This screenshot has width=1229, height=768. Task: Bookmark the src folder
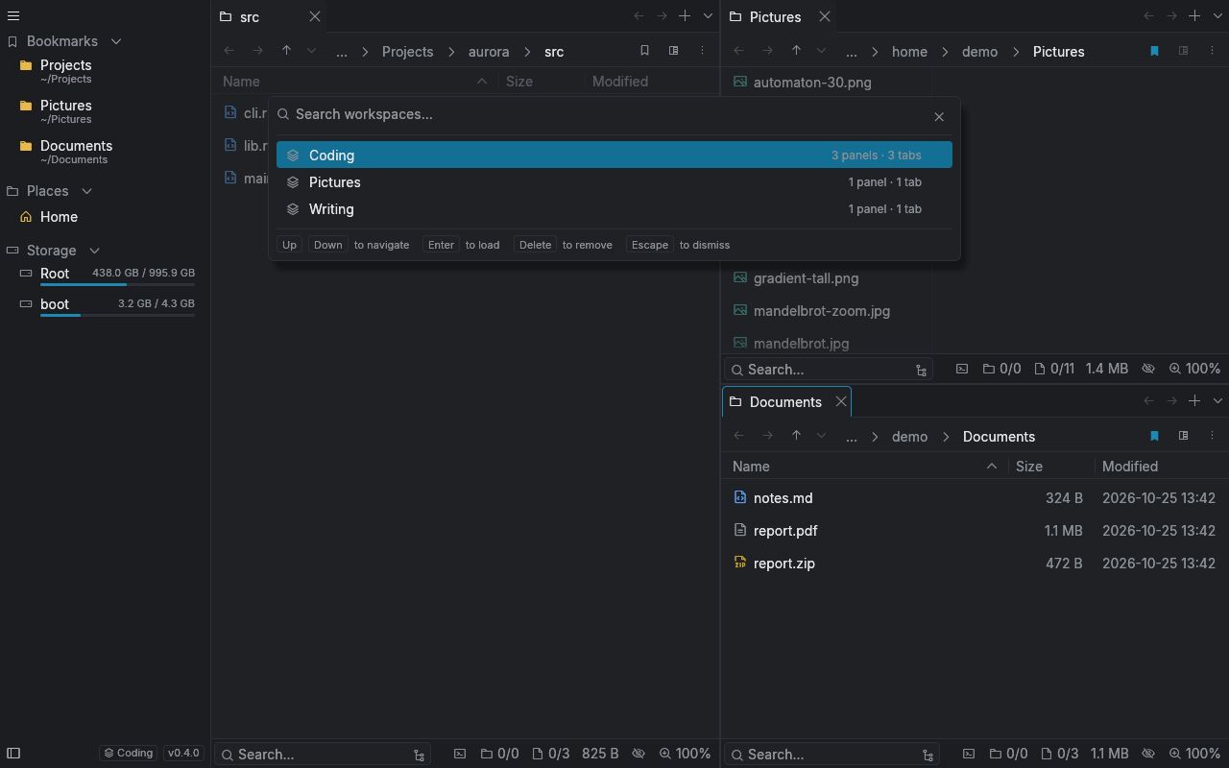(644, 51)
